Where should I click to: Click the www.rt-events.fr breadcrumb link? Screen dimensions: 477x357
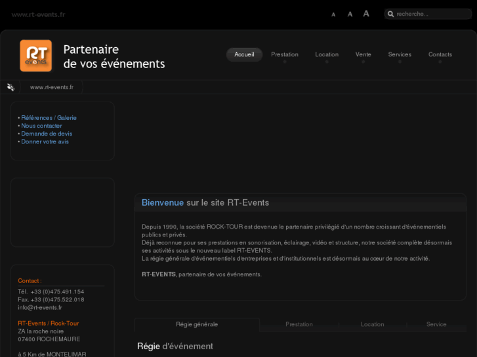coord(52,87)
